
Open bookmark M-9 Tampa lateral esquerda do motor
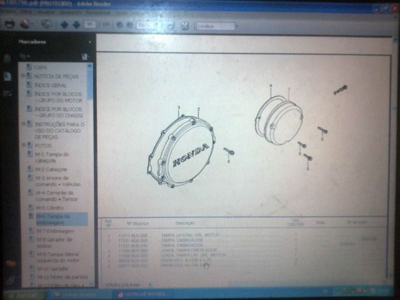click(58, 257)
